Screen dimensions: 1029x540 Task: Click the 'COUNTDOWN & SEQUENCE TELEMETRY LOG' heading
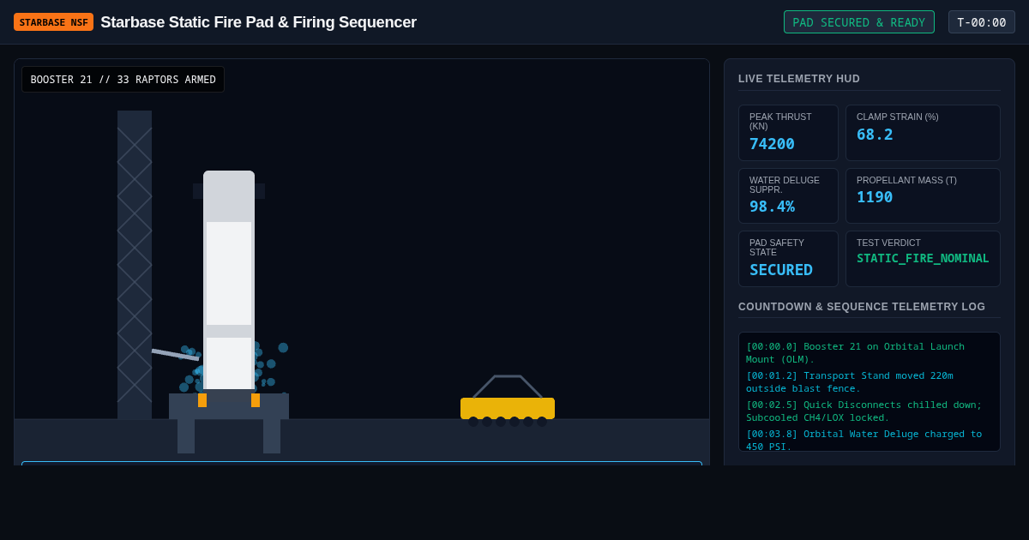(862, 307)
